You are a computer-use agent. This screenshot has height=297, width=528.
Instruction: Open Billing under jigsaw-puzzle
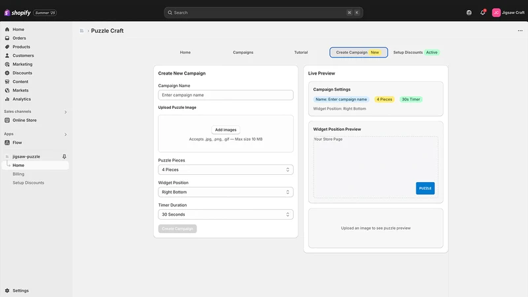(18, 174)
